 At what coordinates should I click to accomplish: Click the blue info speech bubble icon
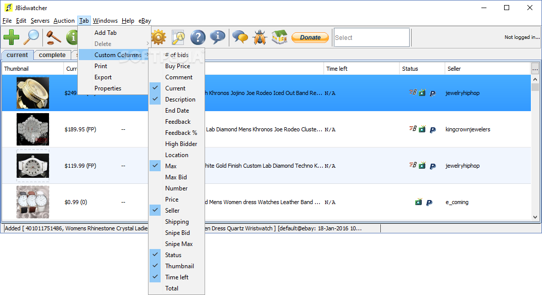pyautogui.click(x=218, y=37)
